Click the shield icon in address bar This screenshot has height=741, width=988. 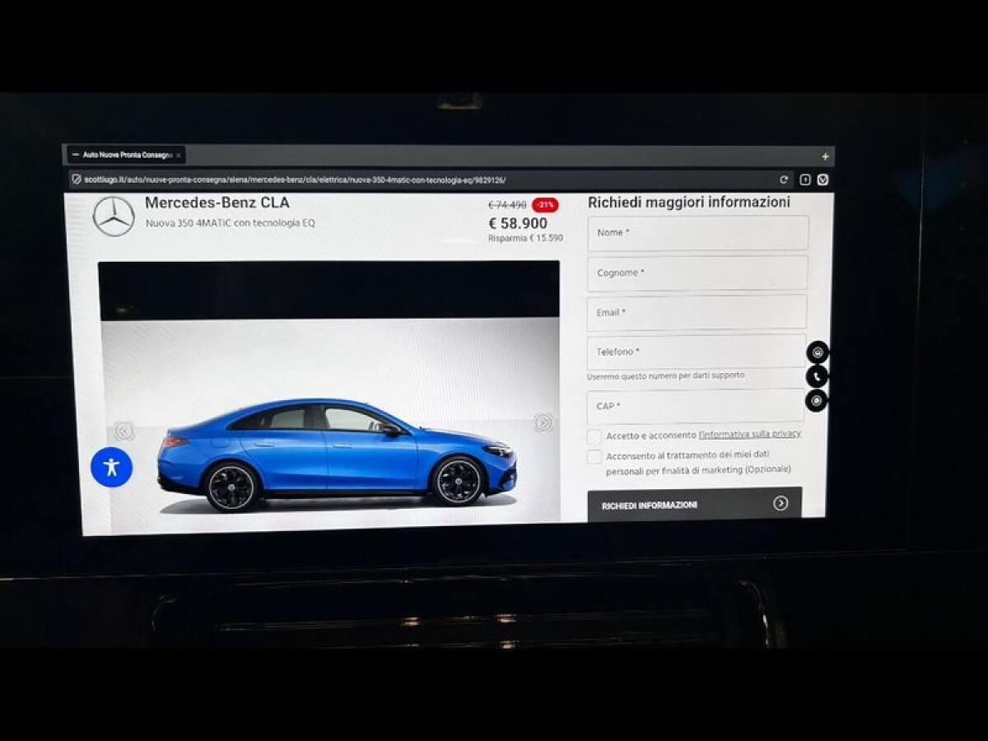point(77,179)
